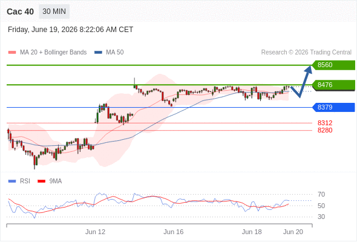The image size is (357, 242).
Task: Click the pink MA 20 Bollinger legend swatch
Action: pos(12,53)
